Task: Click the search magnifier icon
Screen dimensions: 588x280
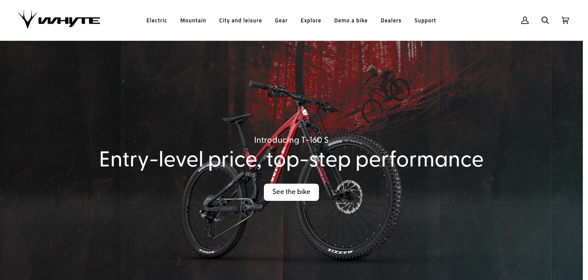Action: [x=545, y=20]
